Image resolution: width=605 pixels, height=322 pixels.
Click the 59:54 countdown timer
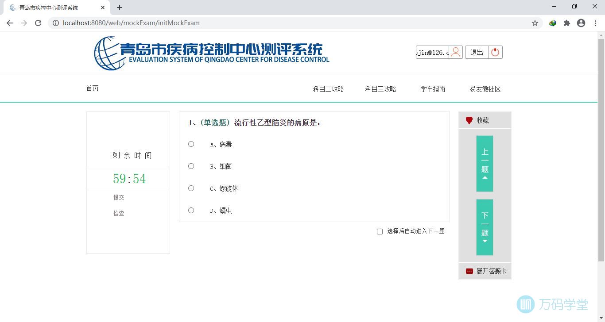(x=129, y=179)
